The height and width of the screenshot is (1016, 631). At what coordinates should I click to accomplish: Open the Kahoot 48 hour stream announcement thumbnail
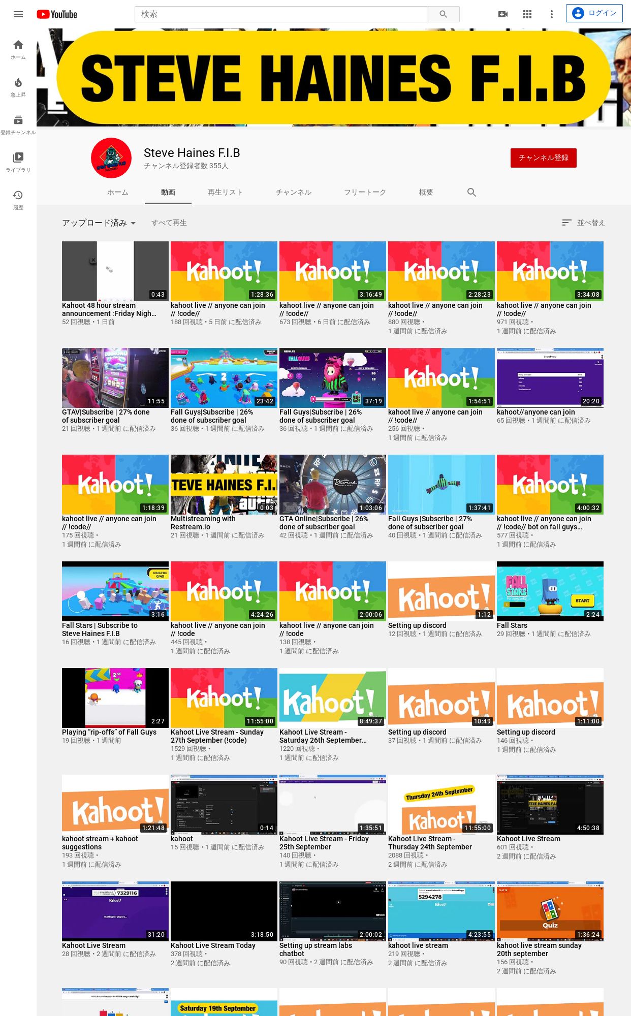(x=115, y=271)
